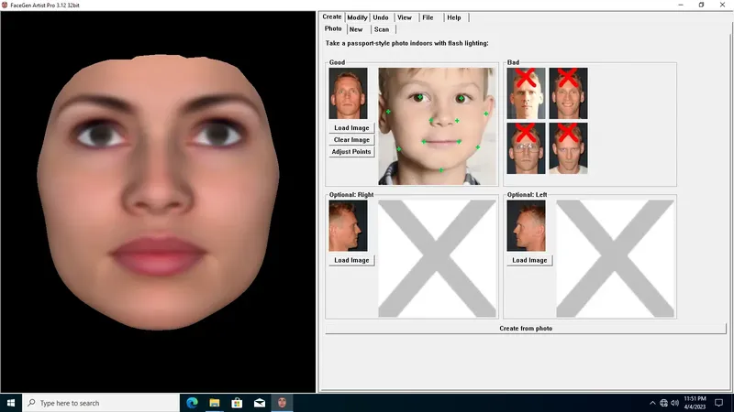Open the Help tab

pos(453,17)
